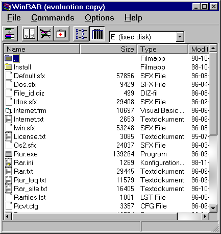The height and width of the screenshot is (234, 221).
Task: Sort by the Size column header
Action: coord(109,49)
